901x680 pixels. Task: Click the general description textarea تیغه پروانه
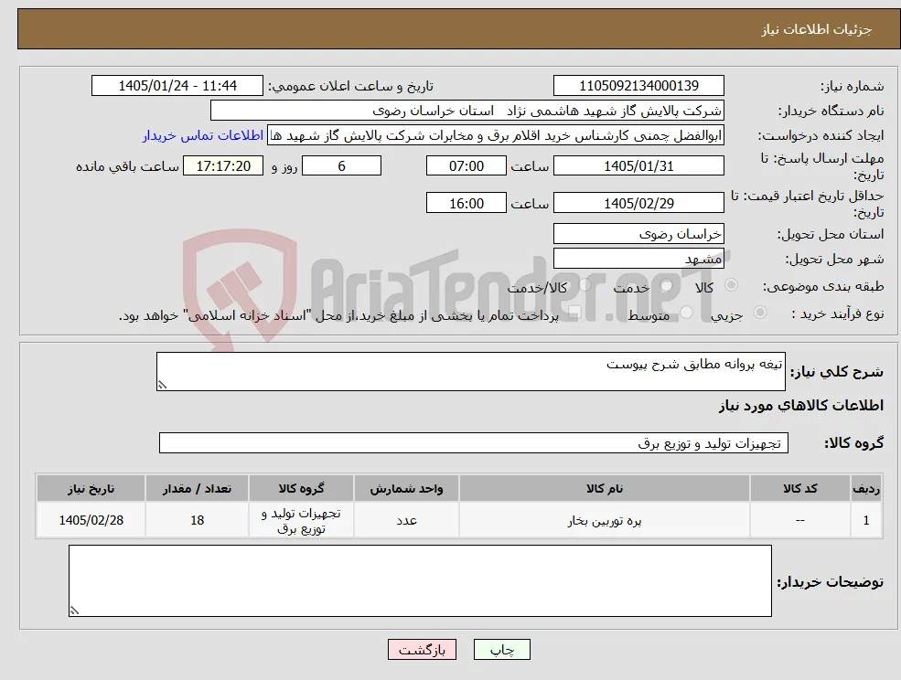click(x=470, y=372)
